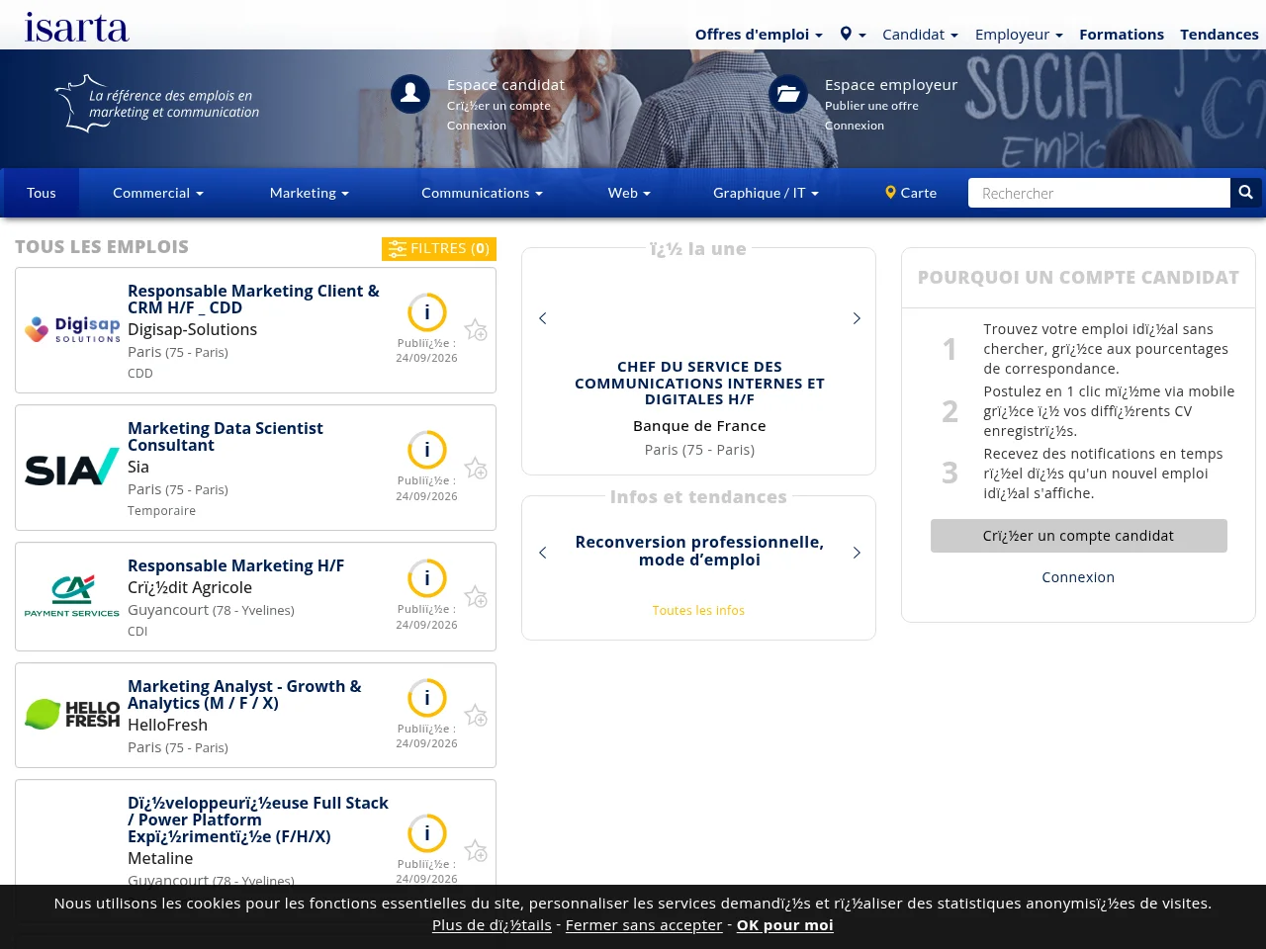Click the Espace employeur folder icon
This screenshot has height=949, width=1266.
click(x=788, y=94)
